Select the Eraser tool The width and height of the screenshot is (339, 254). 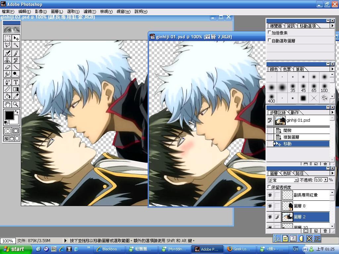[x=8, y=67]
